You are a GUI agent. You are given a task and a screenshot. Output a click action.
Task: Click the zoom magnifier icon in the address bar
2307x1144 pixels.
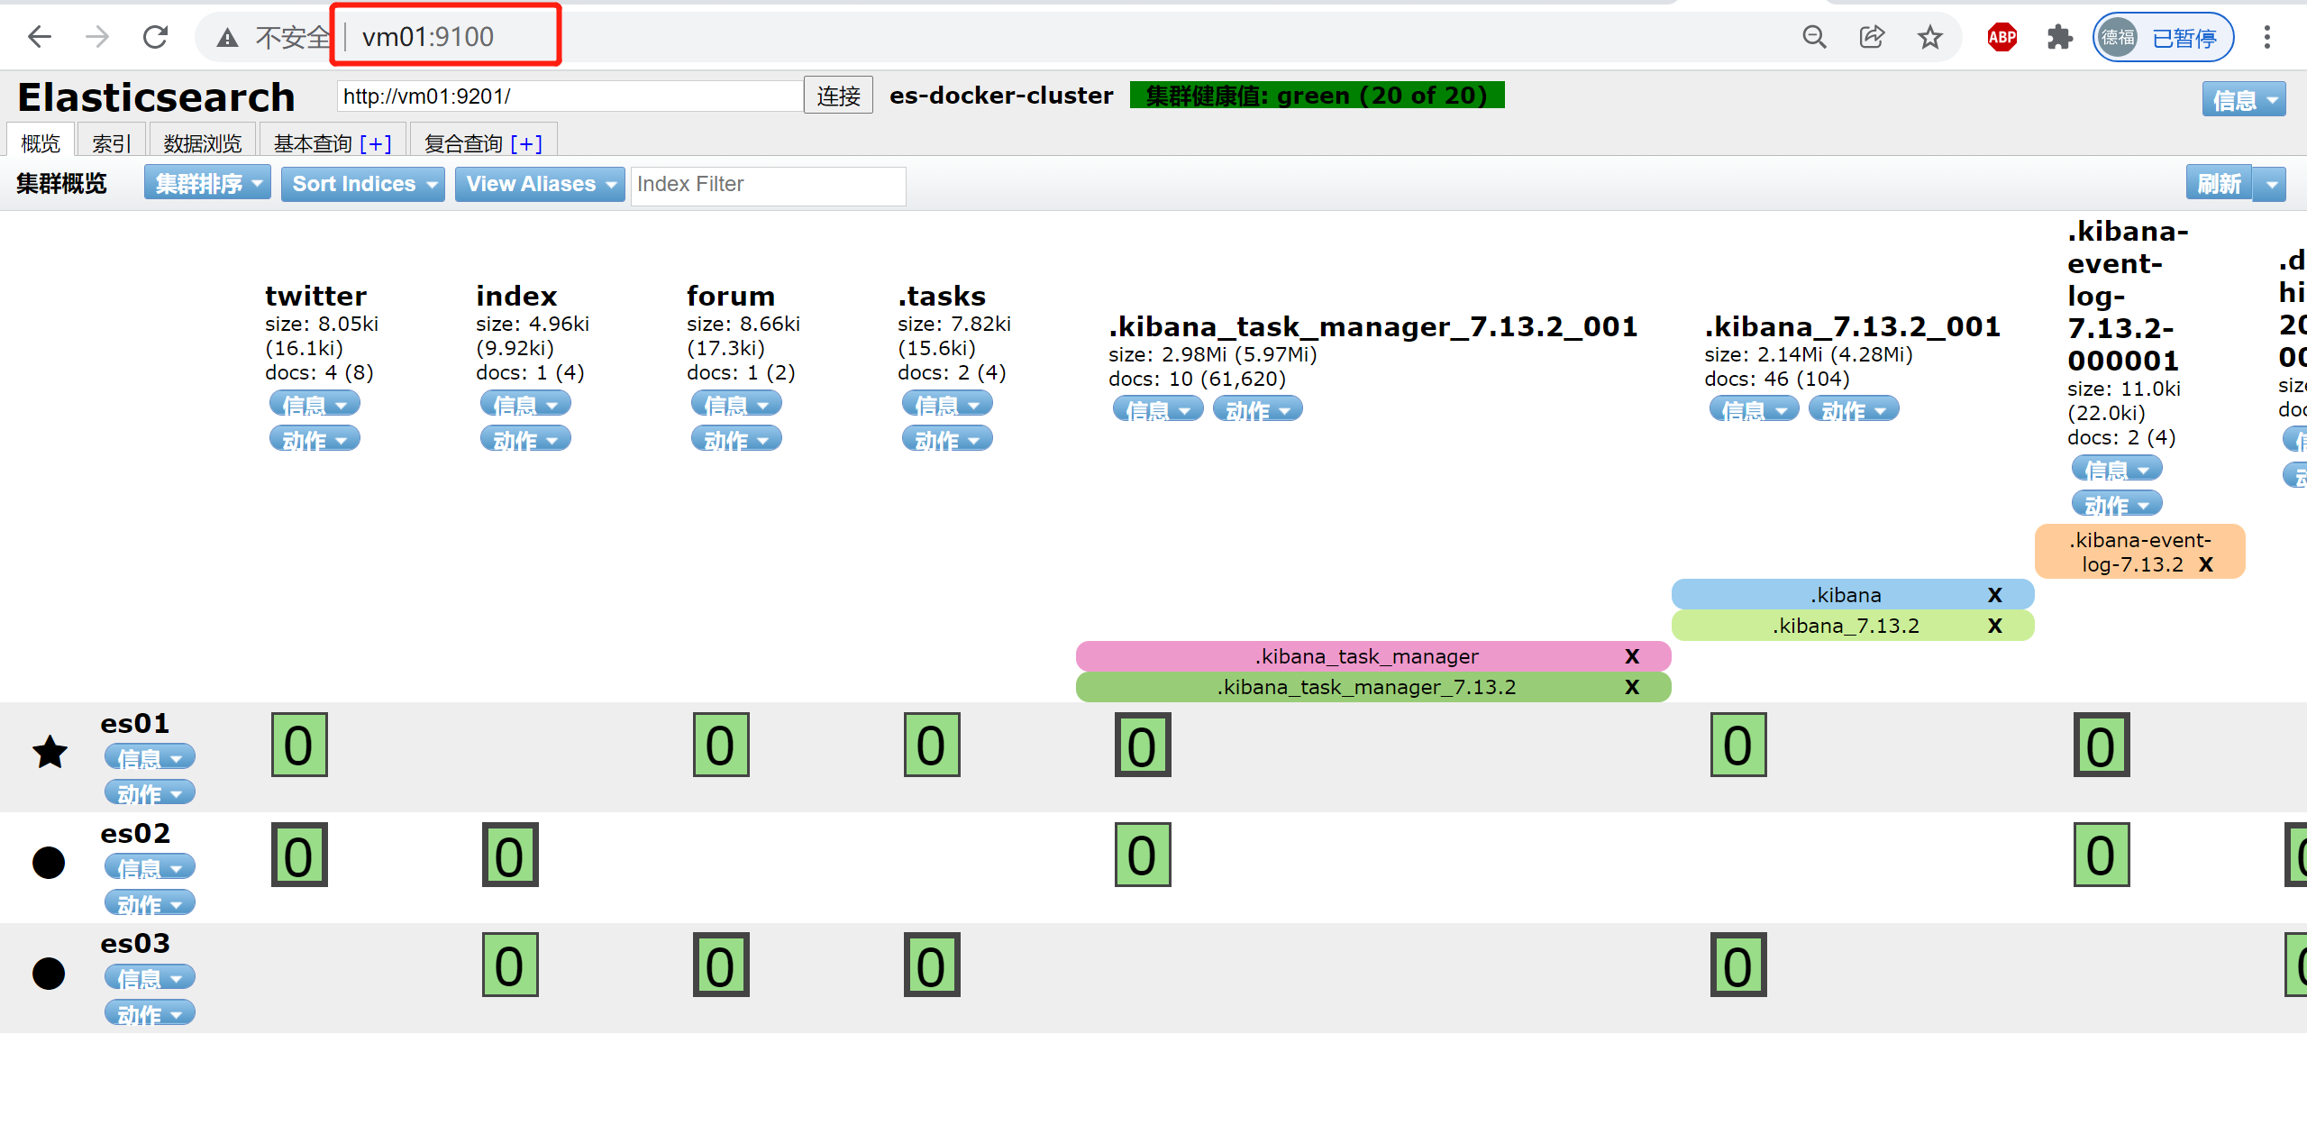point(1815,37)
